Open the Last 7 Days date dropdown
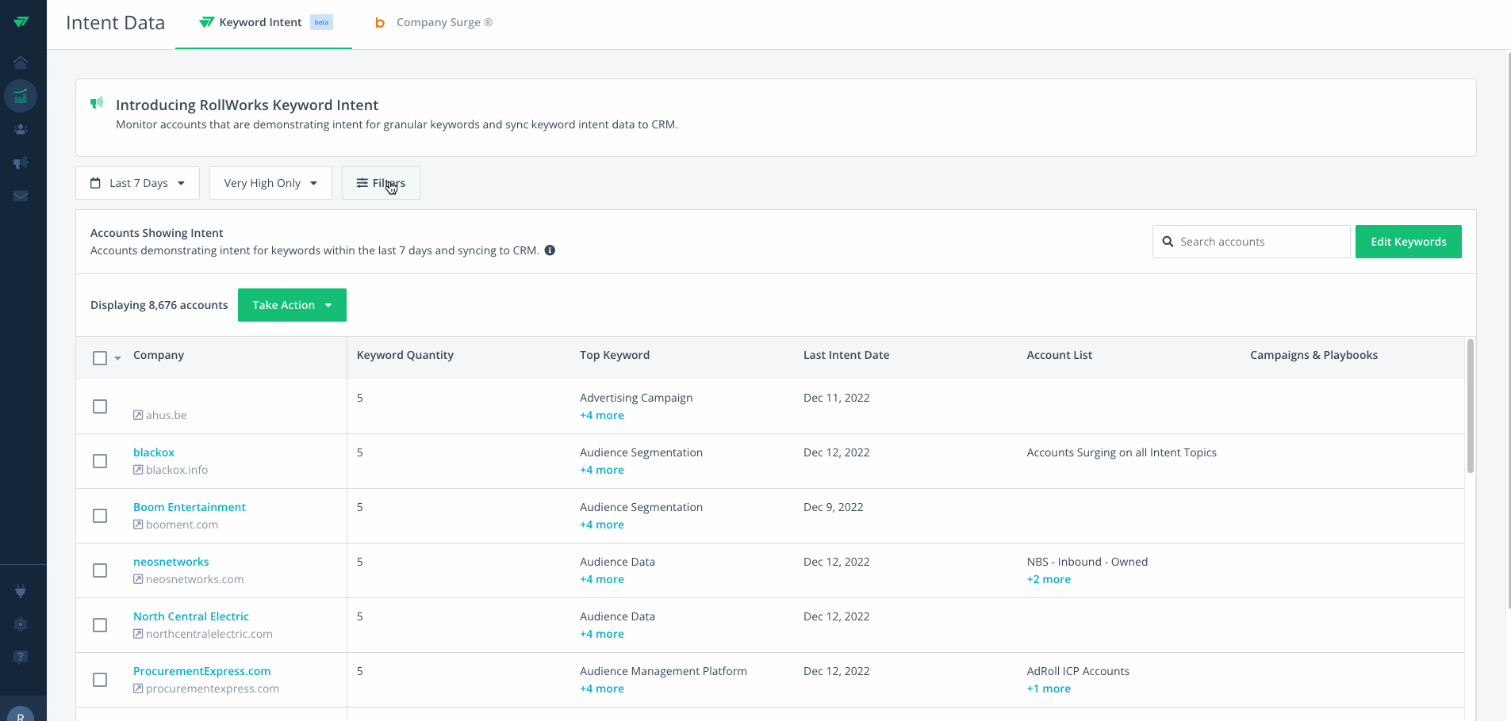Viewport: 1511px width, 721px height. 137,183
